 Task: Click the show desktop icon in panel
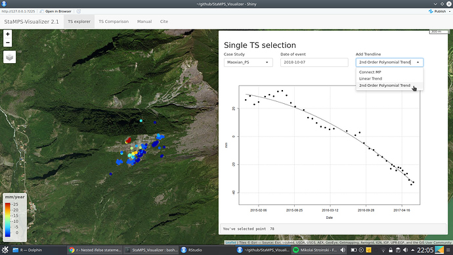click(439, 250)
